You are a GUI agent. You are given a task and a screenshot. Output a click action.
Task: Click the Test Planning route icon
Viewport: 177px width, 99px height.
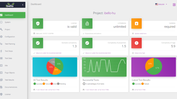(1, 44)
